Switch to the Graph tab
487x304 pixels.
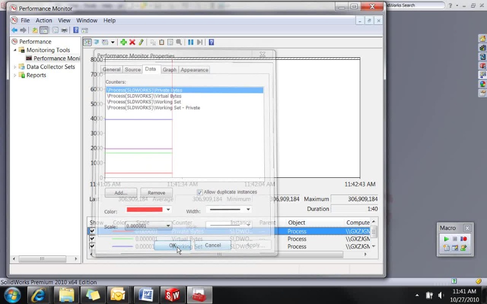pyautogui.click(x=169, y=69)
